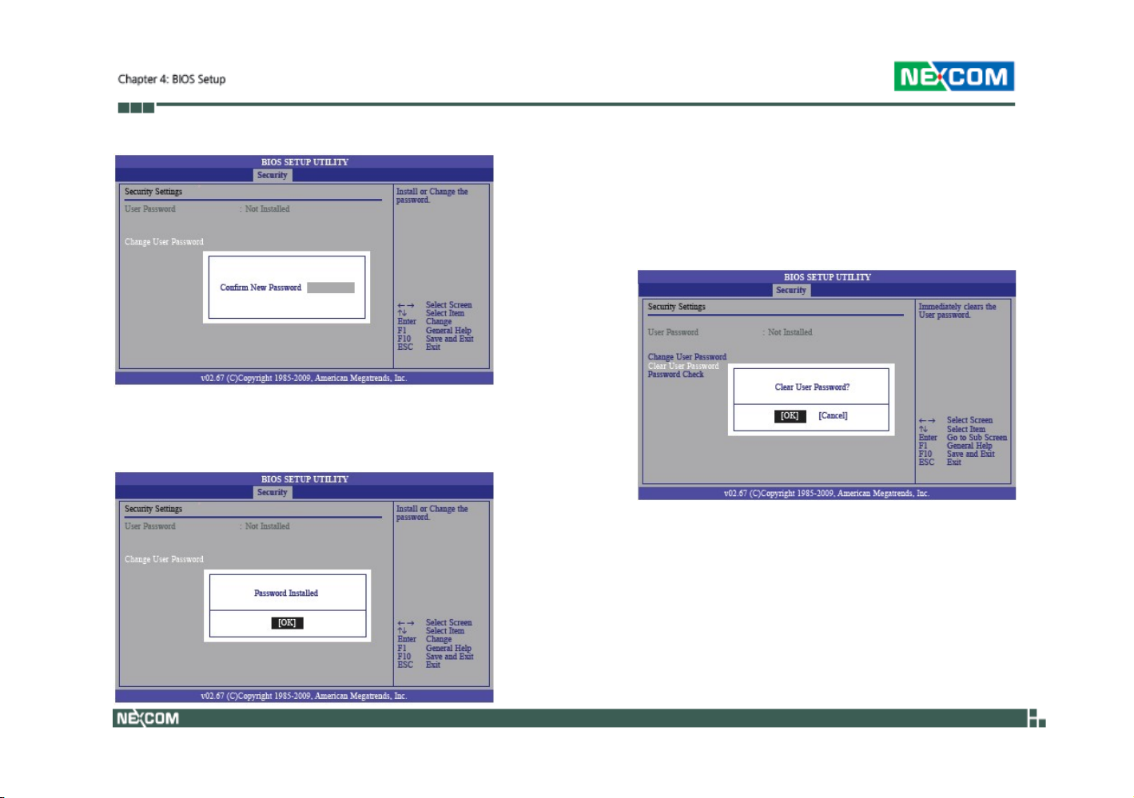
Task: Click 'Immediately clears the User password.' help text
Action: (957, 311)
